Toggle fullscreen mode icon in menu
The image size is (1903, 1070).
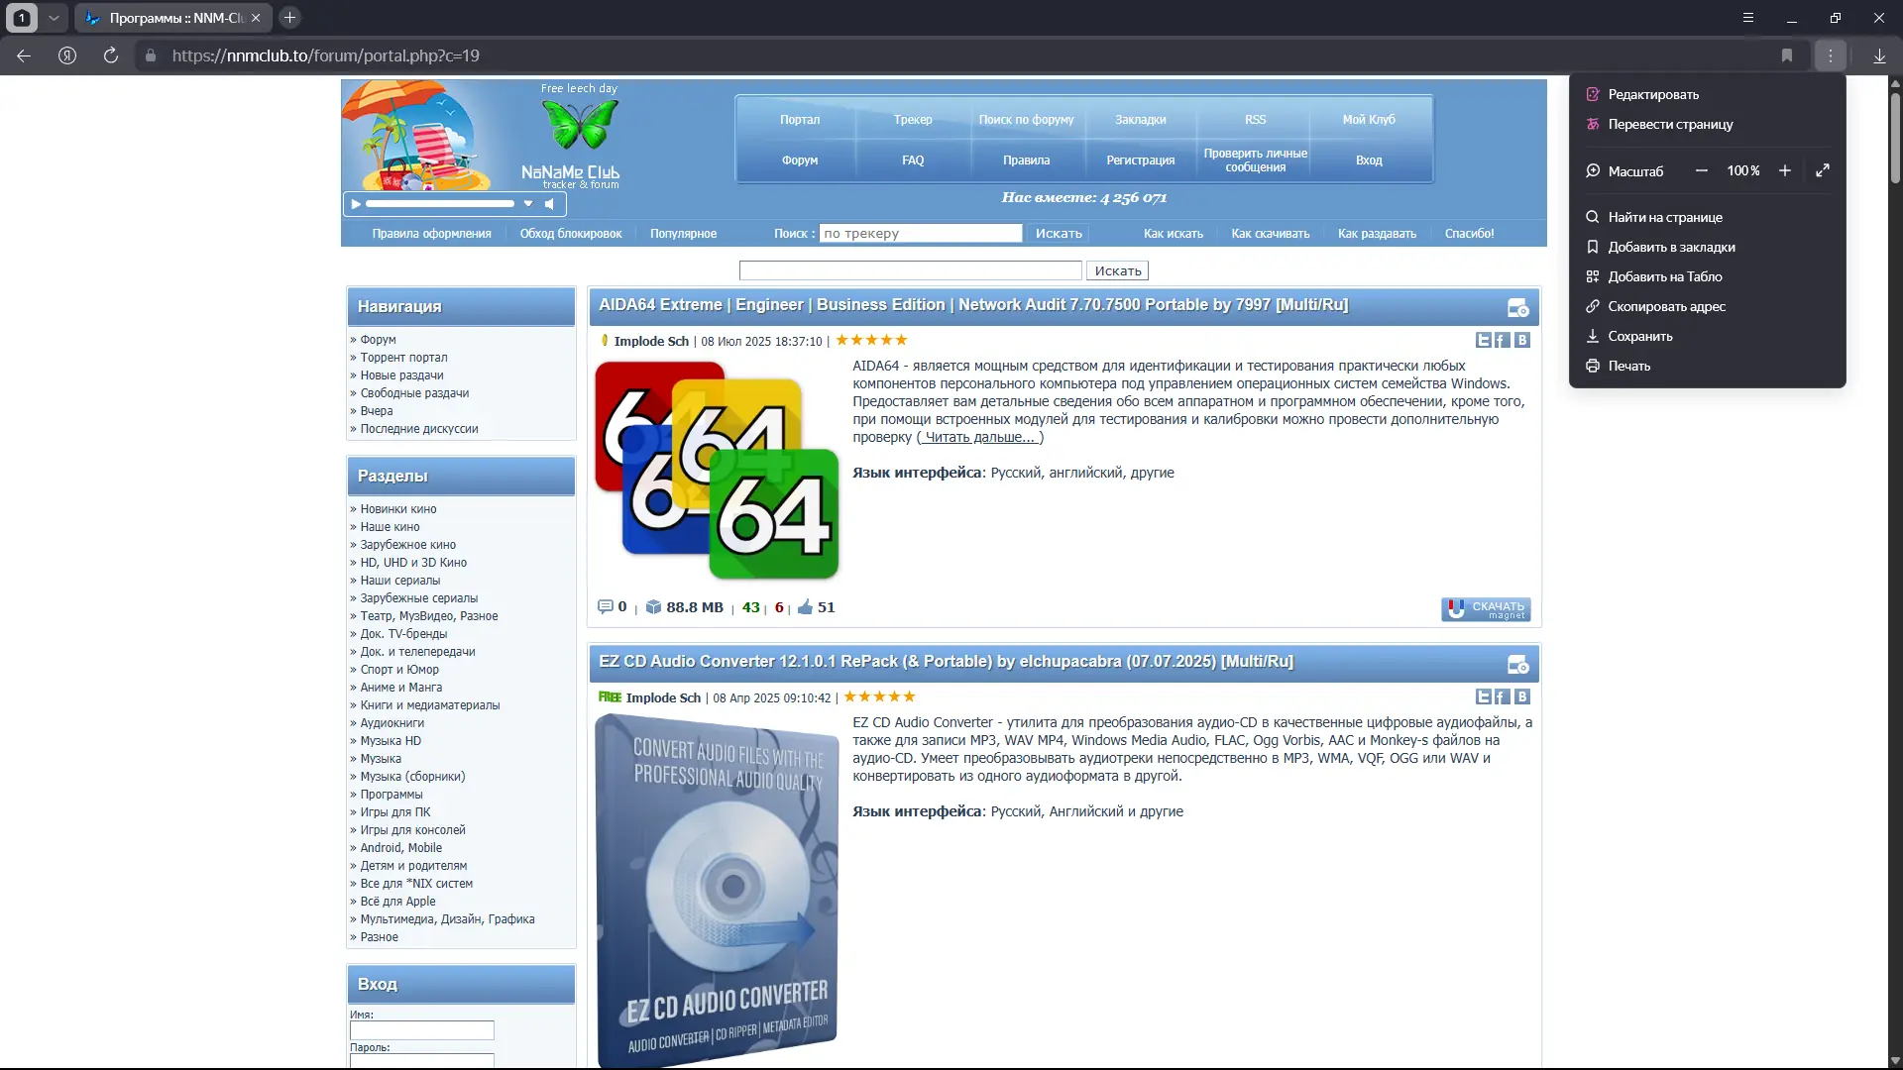click(1822, 171)
